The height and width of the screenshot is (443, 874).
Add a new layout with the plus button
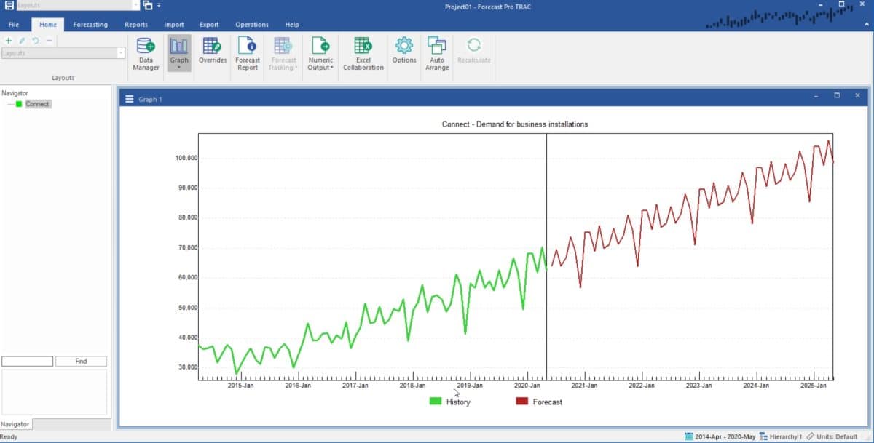point(8,40)
